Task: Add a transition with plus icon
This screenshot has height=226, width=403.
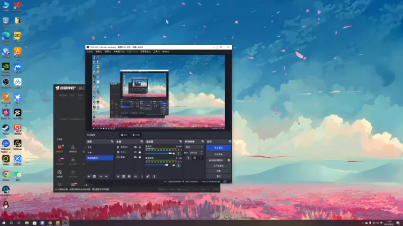Action: pos(188,158)
